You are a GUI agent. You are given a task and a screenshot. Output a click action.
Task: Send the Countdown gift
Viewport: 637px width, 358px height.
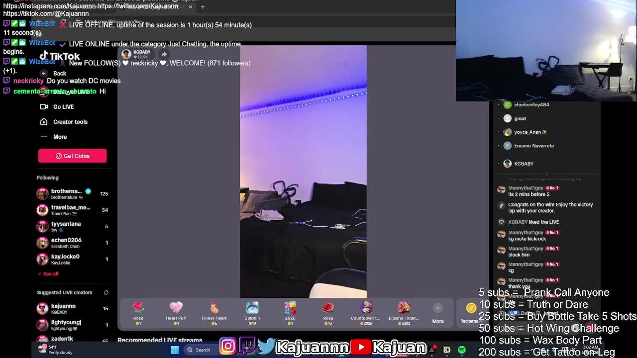point(366,313)
